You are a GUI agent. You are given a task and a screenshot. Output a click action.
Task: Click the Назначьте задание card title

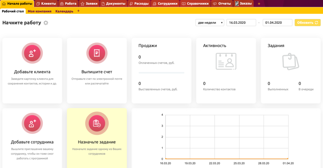point(97,142)
